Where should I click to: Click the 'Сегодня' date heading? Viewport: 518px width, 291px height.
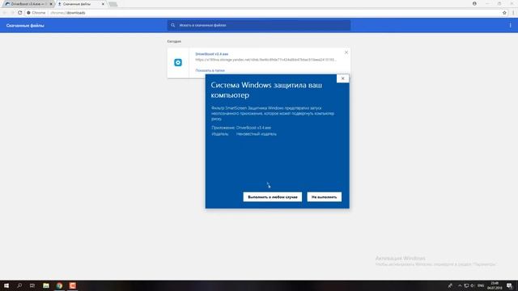[174, 41]
